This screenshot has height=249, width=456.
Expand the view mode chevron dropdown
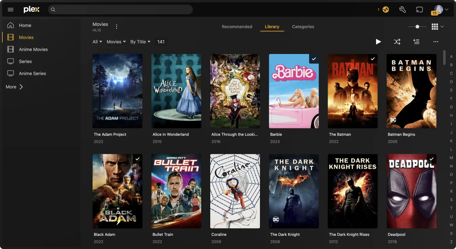[442, 27]
